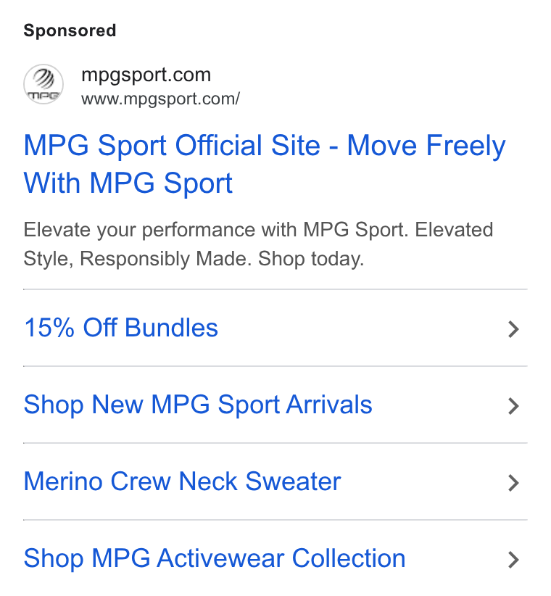Select the word 'Bundles' in the first sitelink
551x596 pixels.
click(171, 328)
